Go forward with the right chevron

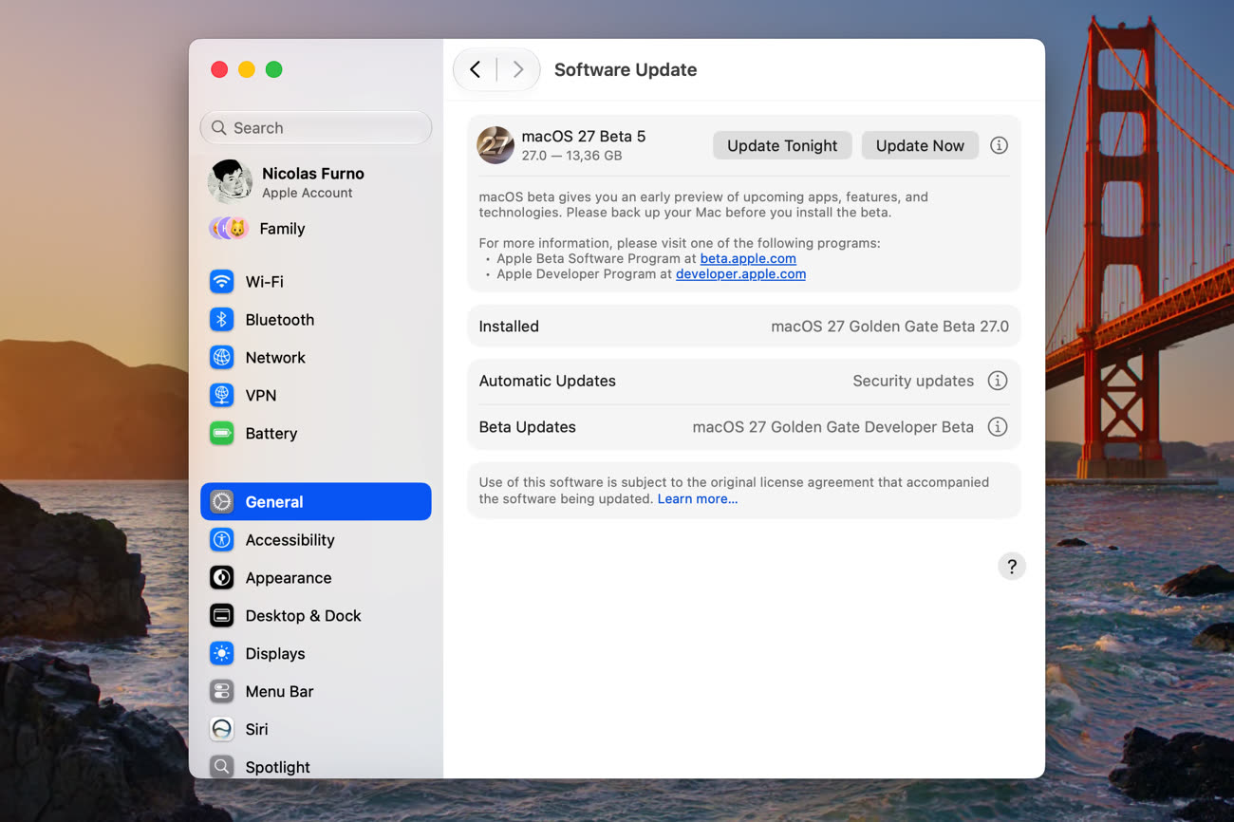pyautogui.click(x=517, y=69)
